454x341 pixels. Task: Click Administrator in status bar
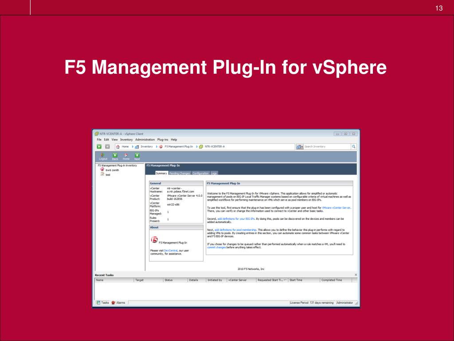[344, 303]
